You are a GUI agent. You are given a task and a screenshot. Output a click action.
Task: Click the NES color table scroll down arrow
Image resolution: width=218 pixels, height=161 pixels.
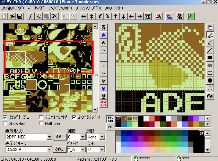[208, 150]
